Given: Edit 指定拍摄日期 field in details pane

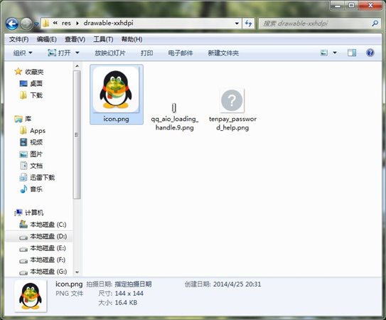Looking at the screenshot, I should pyautogui.click(x=133, y=284).
